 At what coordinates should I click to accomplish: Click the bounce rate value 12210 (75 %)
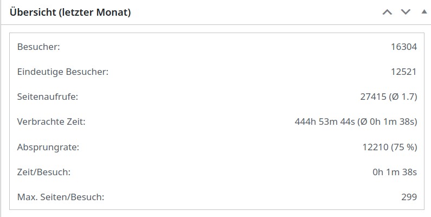click(390, 147)
